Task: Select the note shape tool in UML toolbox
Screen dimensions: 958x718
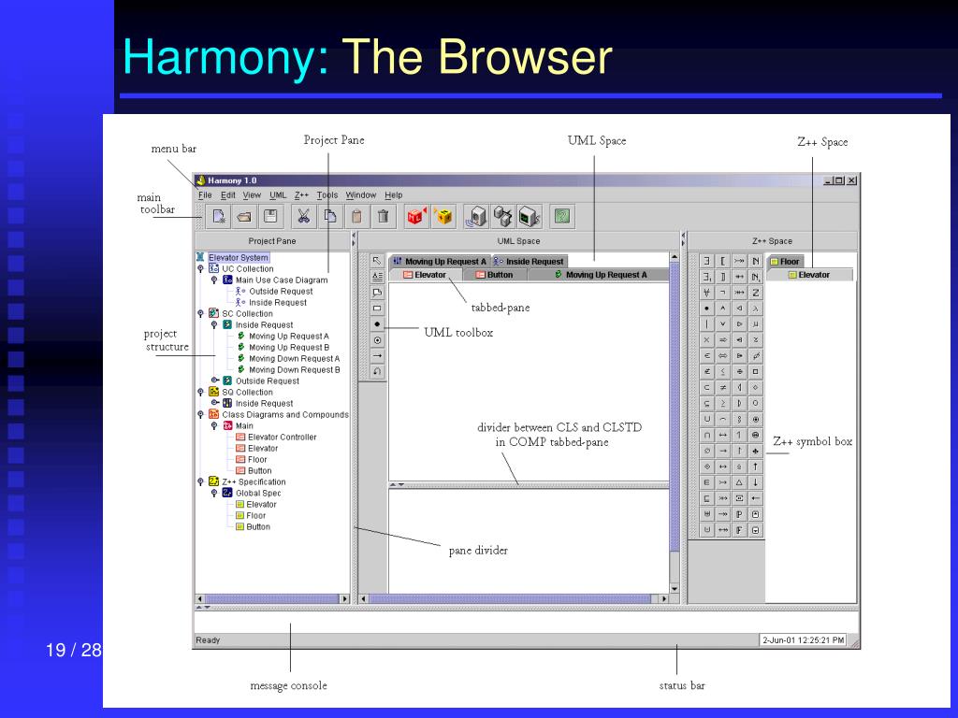Action: point(377,293)
